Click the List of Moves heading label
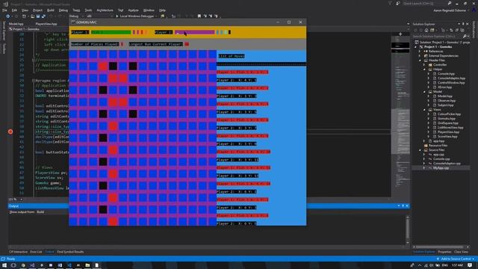This screenshot has height=269, width=478. pyautogui.click(x=232, y=56)
